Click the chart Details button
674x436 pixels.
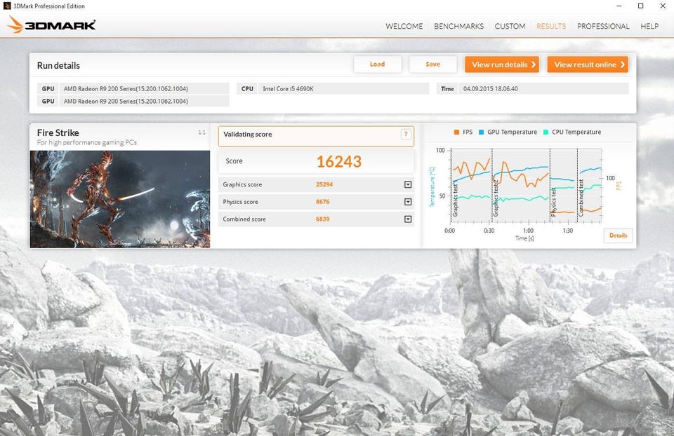coord(618,235)
